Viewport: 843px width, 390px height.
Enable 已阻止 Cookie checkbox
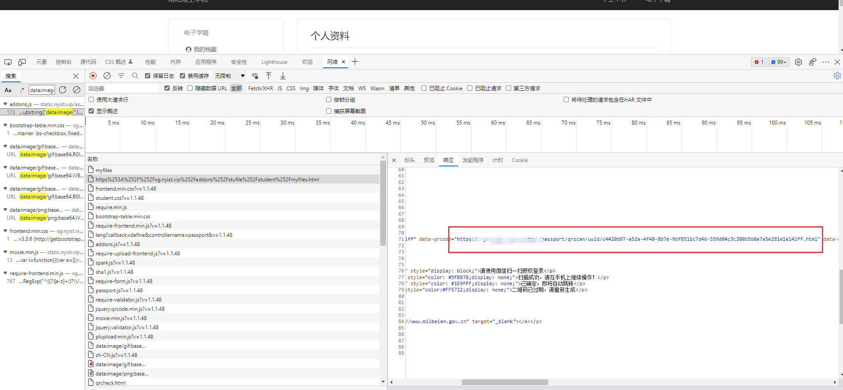pyautogui.click(x=424, y=88)
